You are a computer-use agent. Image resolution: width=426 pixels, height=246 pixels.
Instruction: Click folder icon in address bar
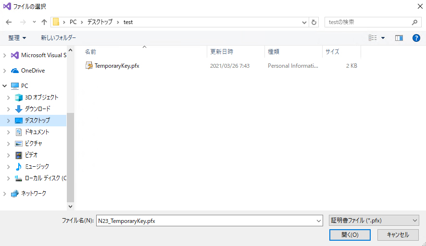pyautogui.click(x=56, y=22)
